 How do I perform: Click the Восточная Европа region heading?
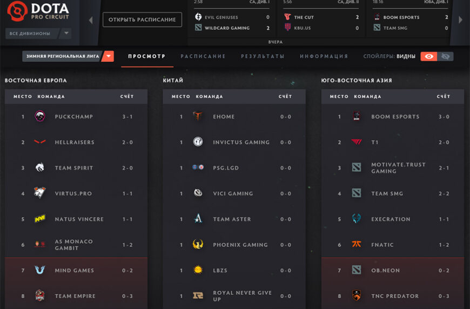(36, 80)
